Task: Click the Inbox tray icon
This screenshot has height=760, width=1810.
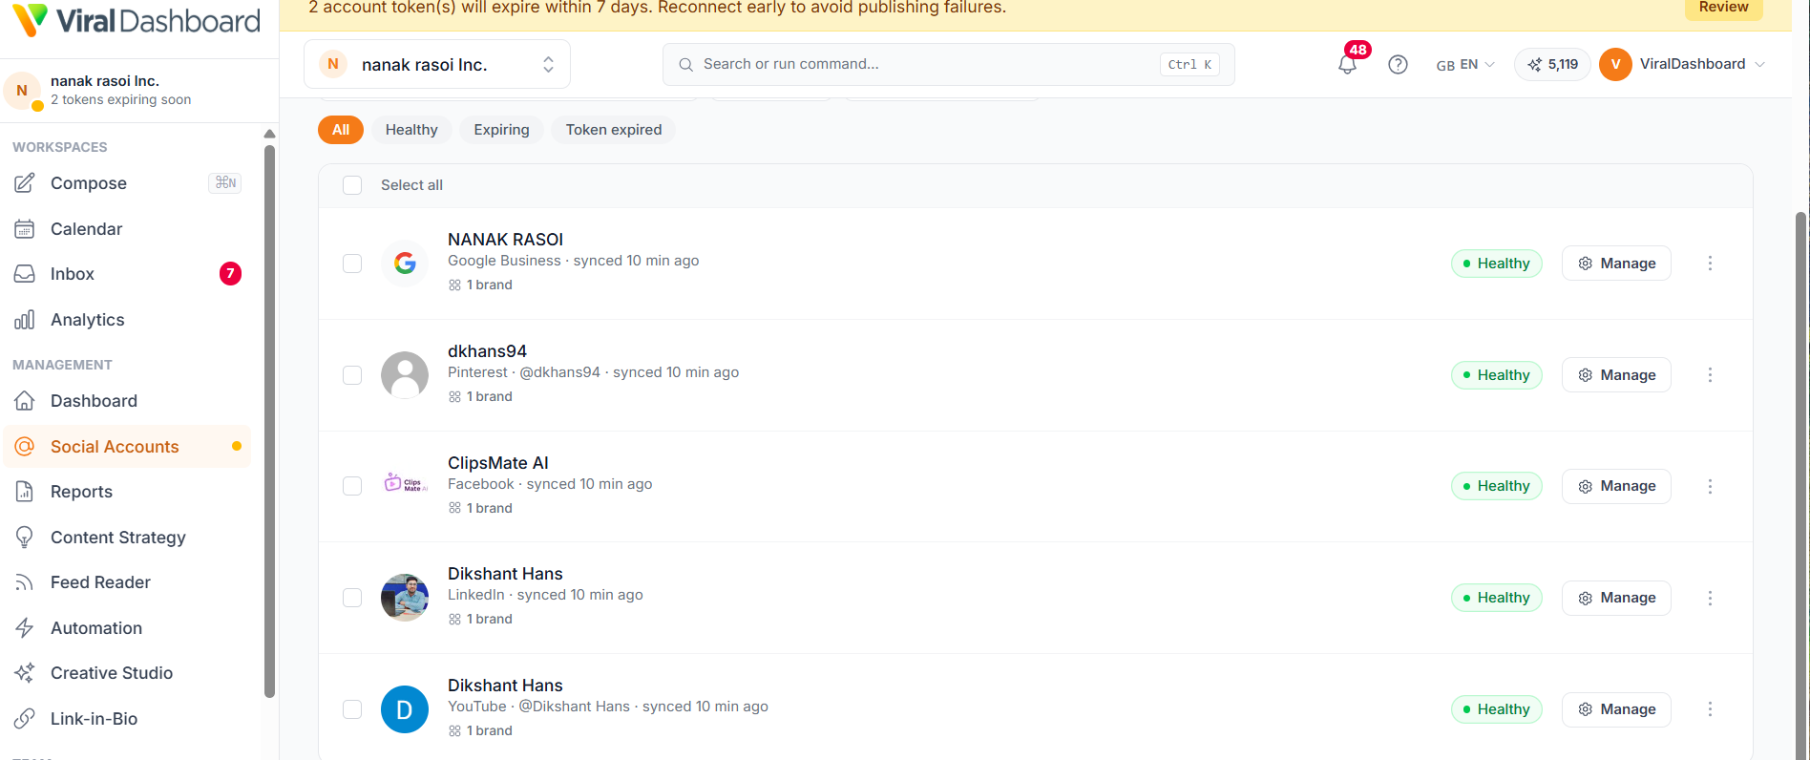Action: tap(25, 274)
